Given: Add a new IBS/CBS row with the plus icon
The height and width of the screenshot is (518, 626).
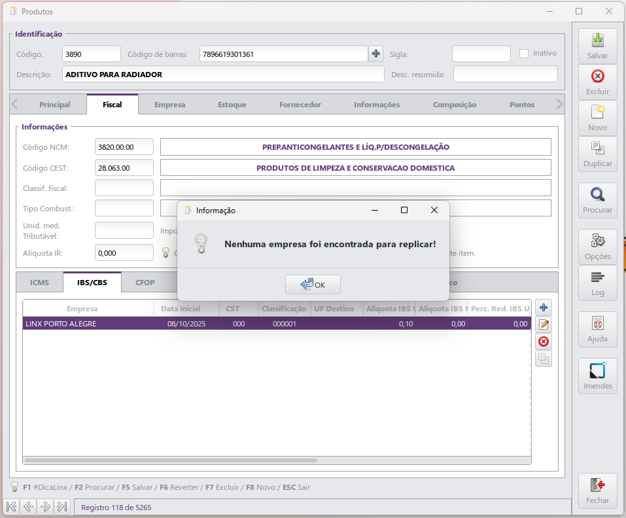Looking at the screenshot, I should pos(544,307).
